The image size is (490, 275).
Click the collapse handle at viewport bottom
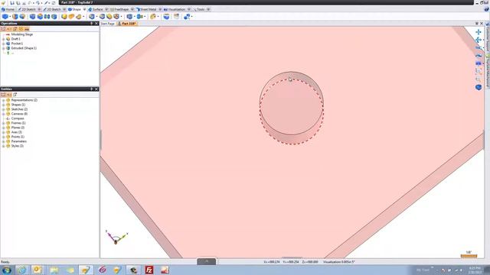(x=206, y=261)
